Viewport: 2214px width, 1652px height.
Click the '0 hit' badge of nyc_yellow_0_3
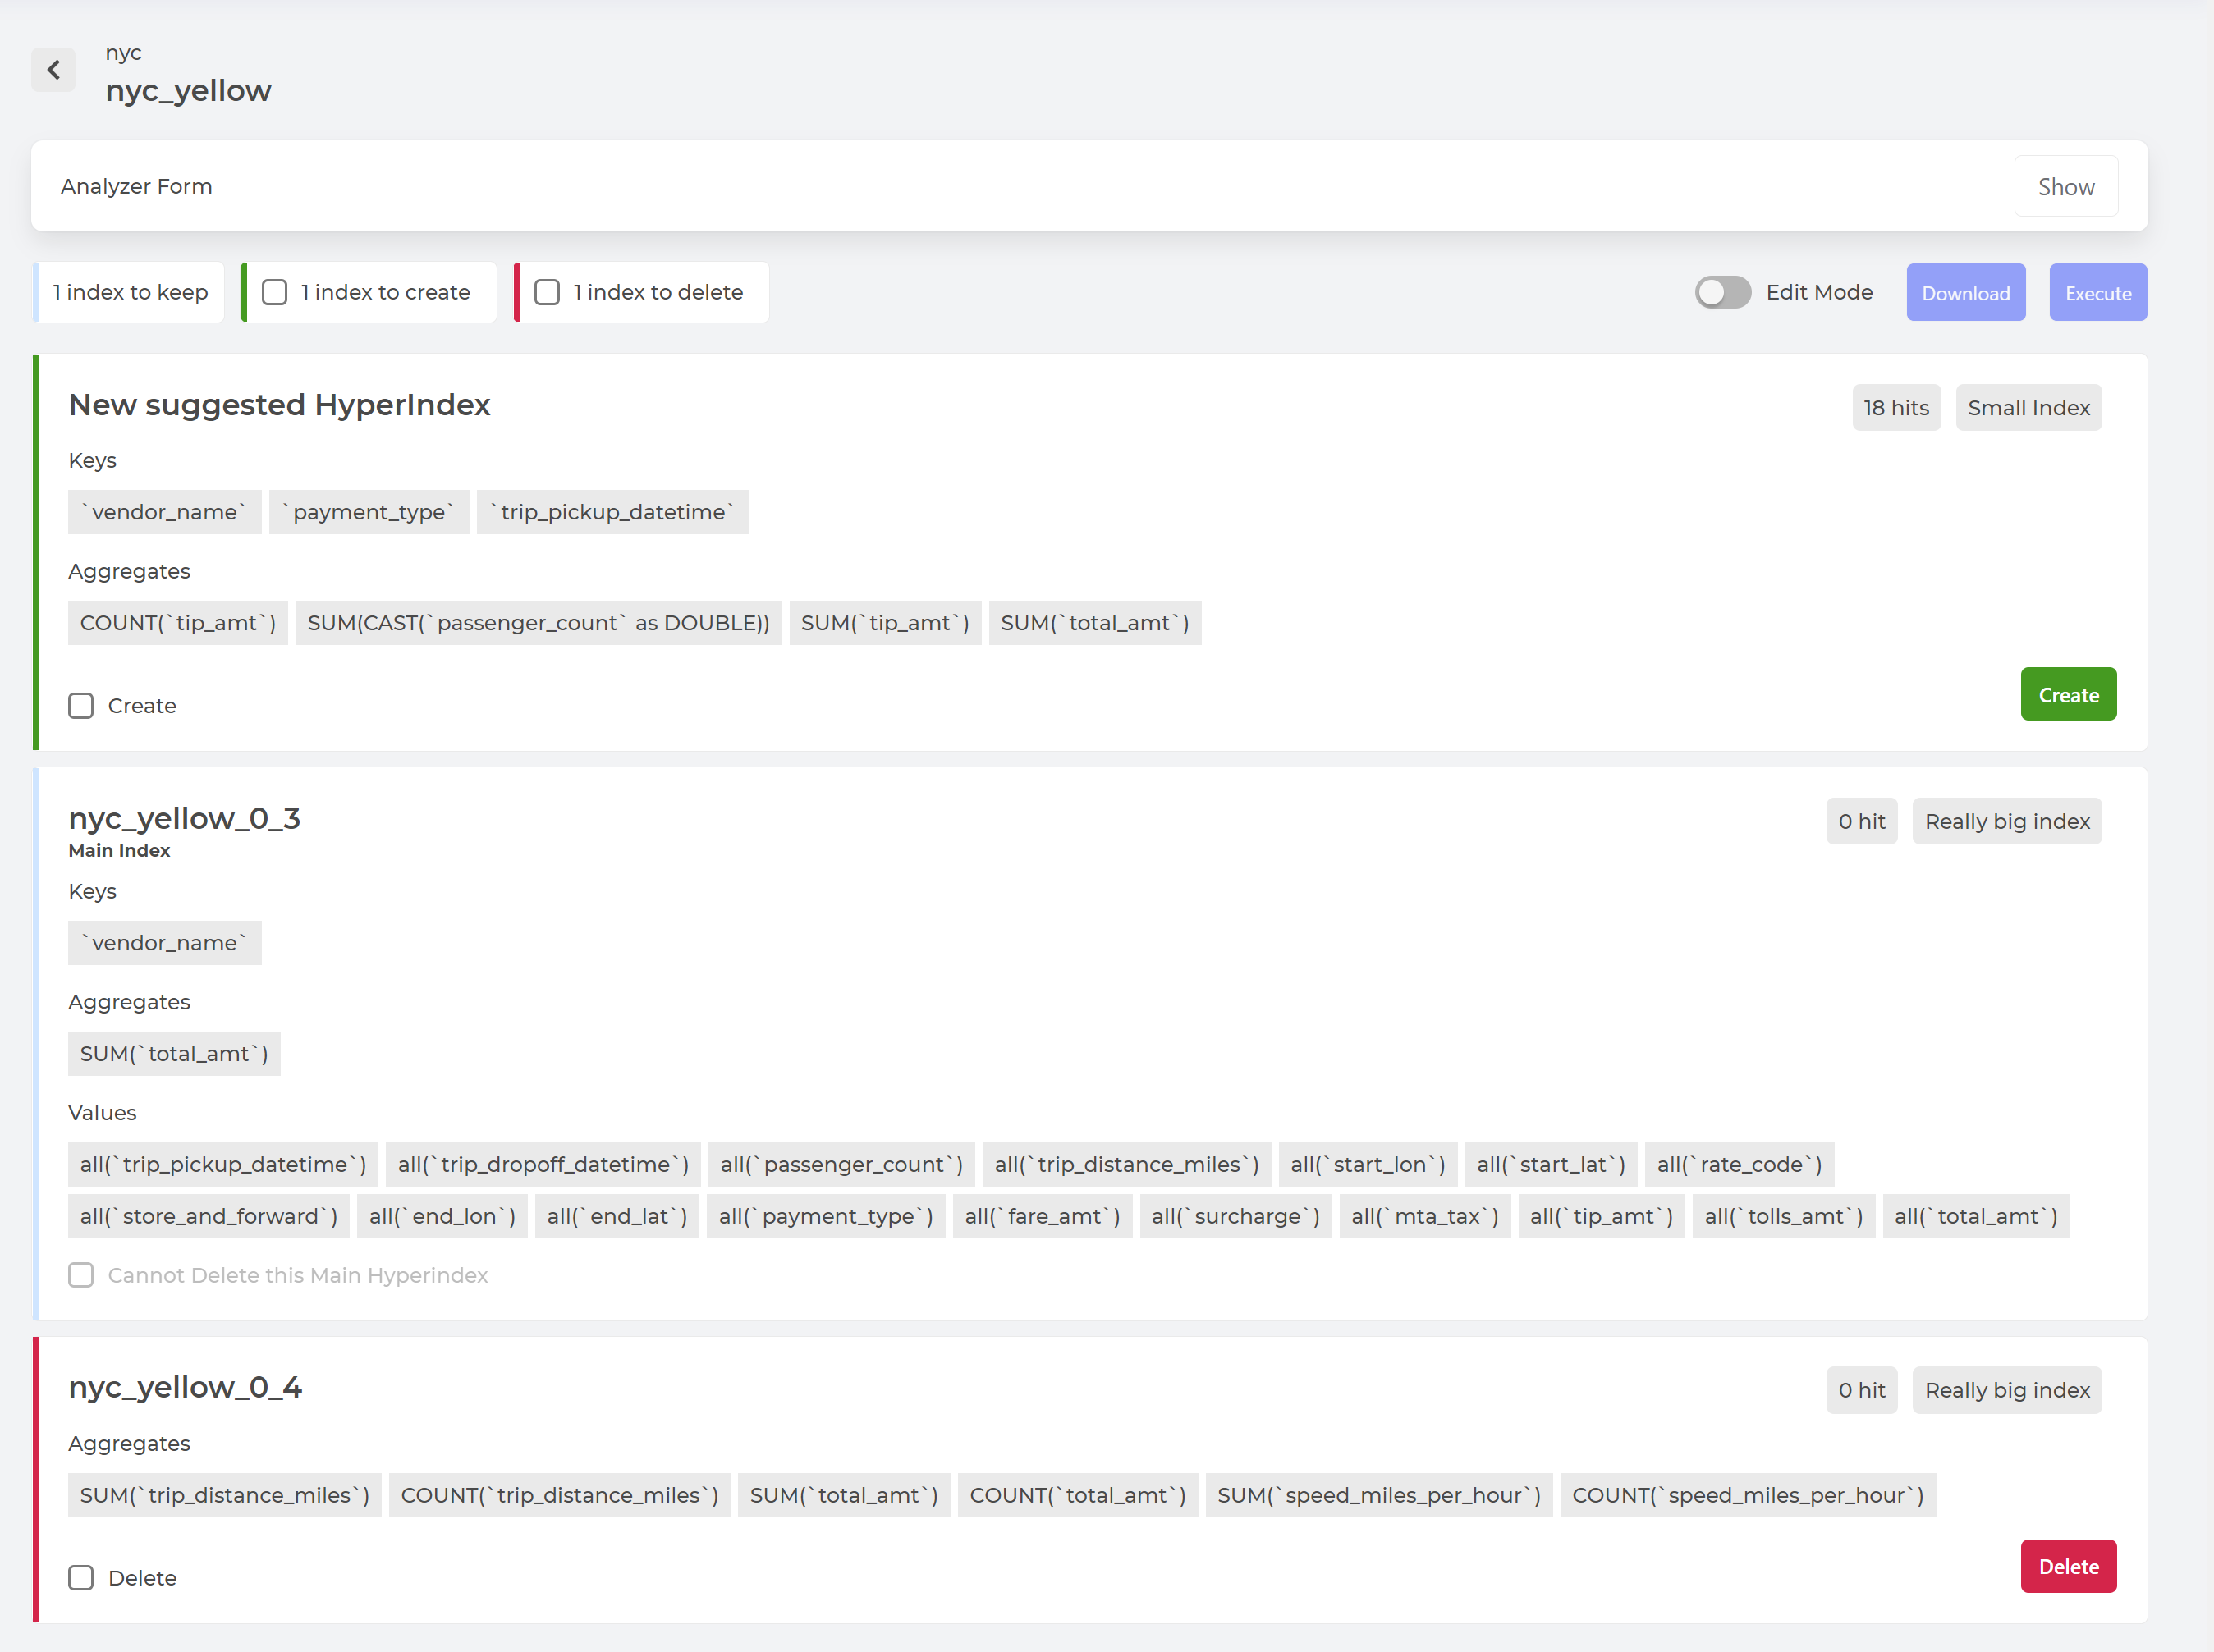tap(1861, 822)
